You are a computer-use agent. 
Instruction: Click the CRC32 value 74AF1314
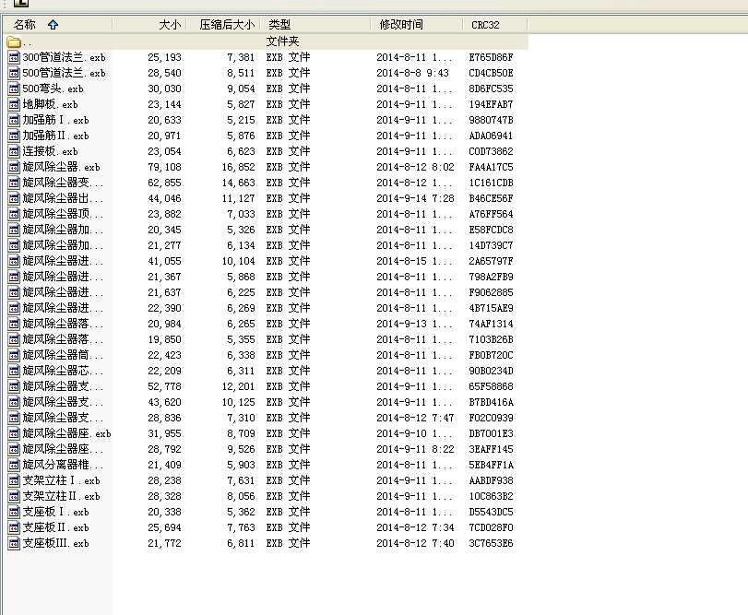pyautogui.click(x=492, y=324)
